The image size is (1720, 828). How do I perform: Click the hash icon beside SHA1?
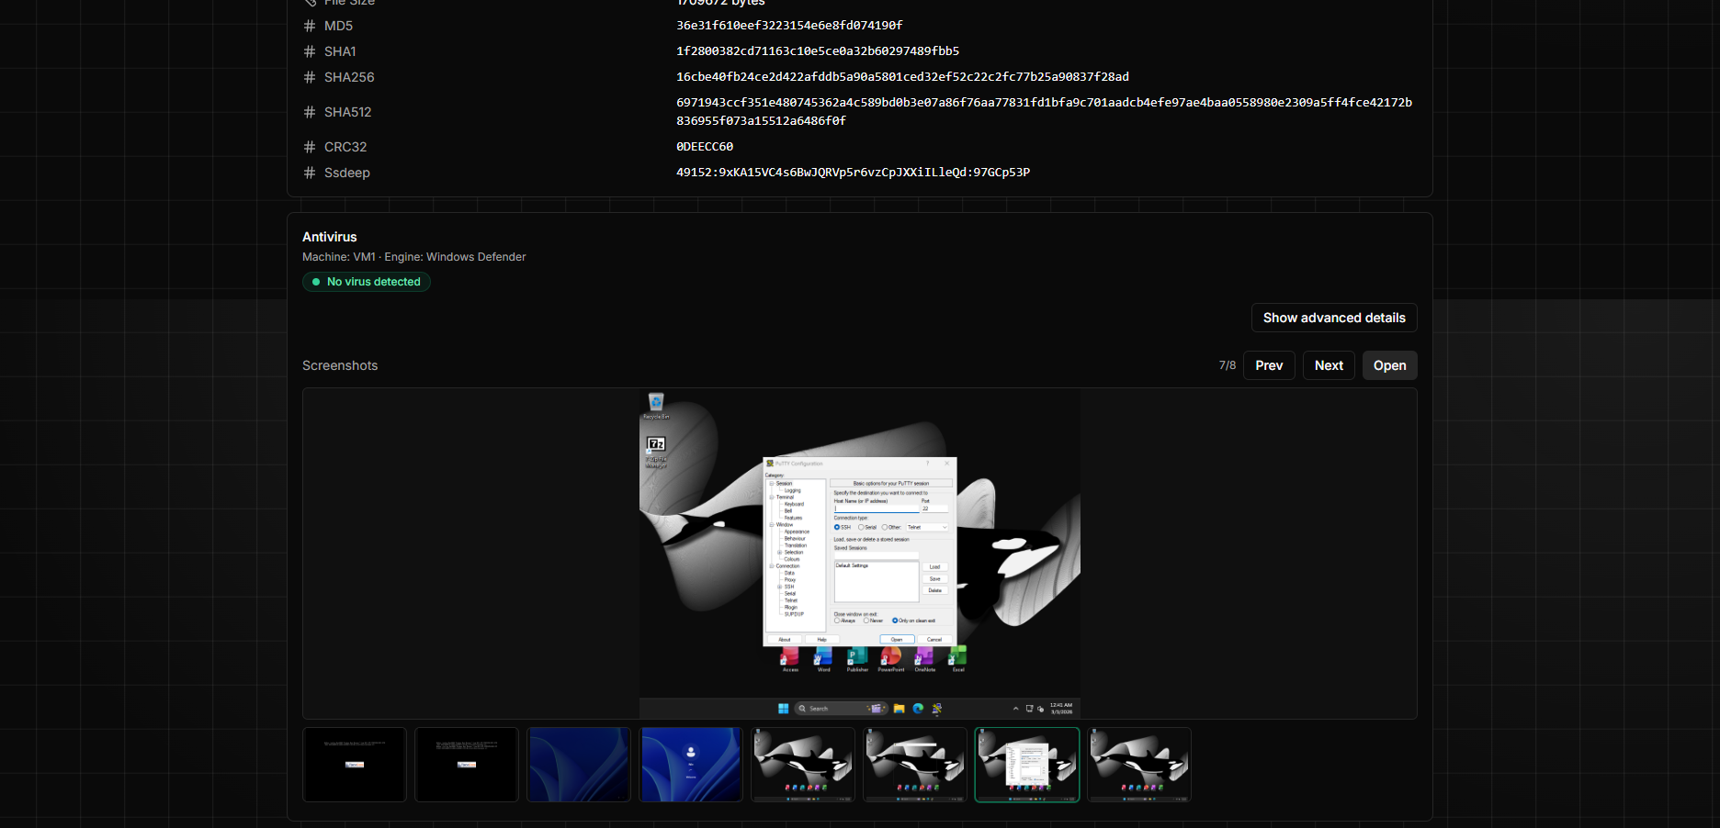pyautogui.click(x=310, y=51)
